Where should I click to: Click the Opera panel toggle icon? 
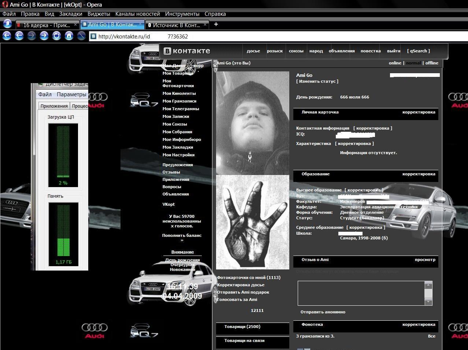pyautogui.click(x=7, y=24)
